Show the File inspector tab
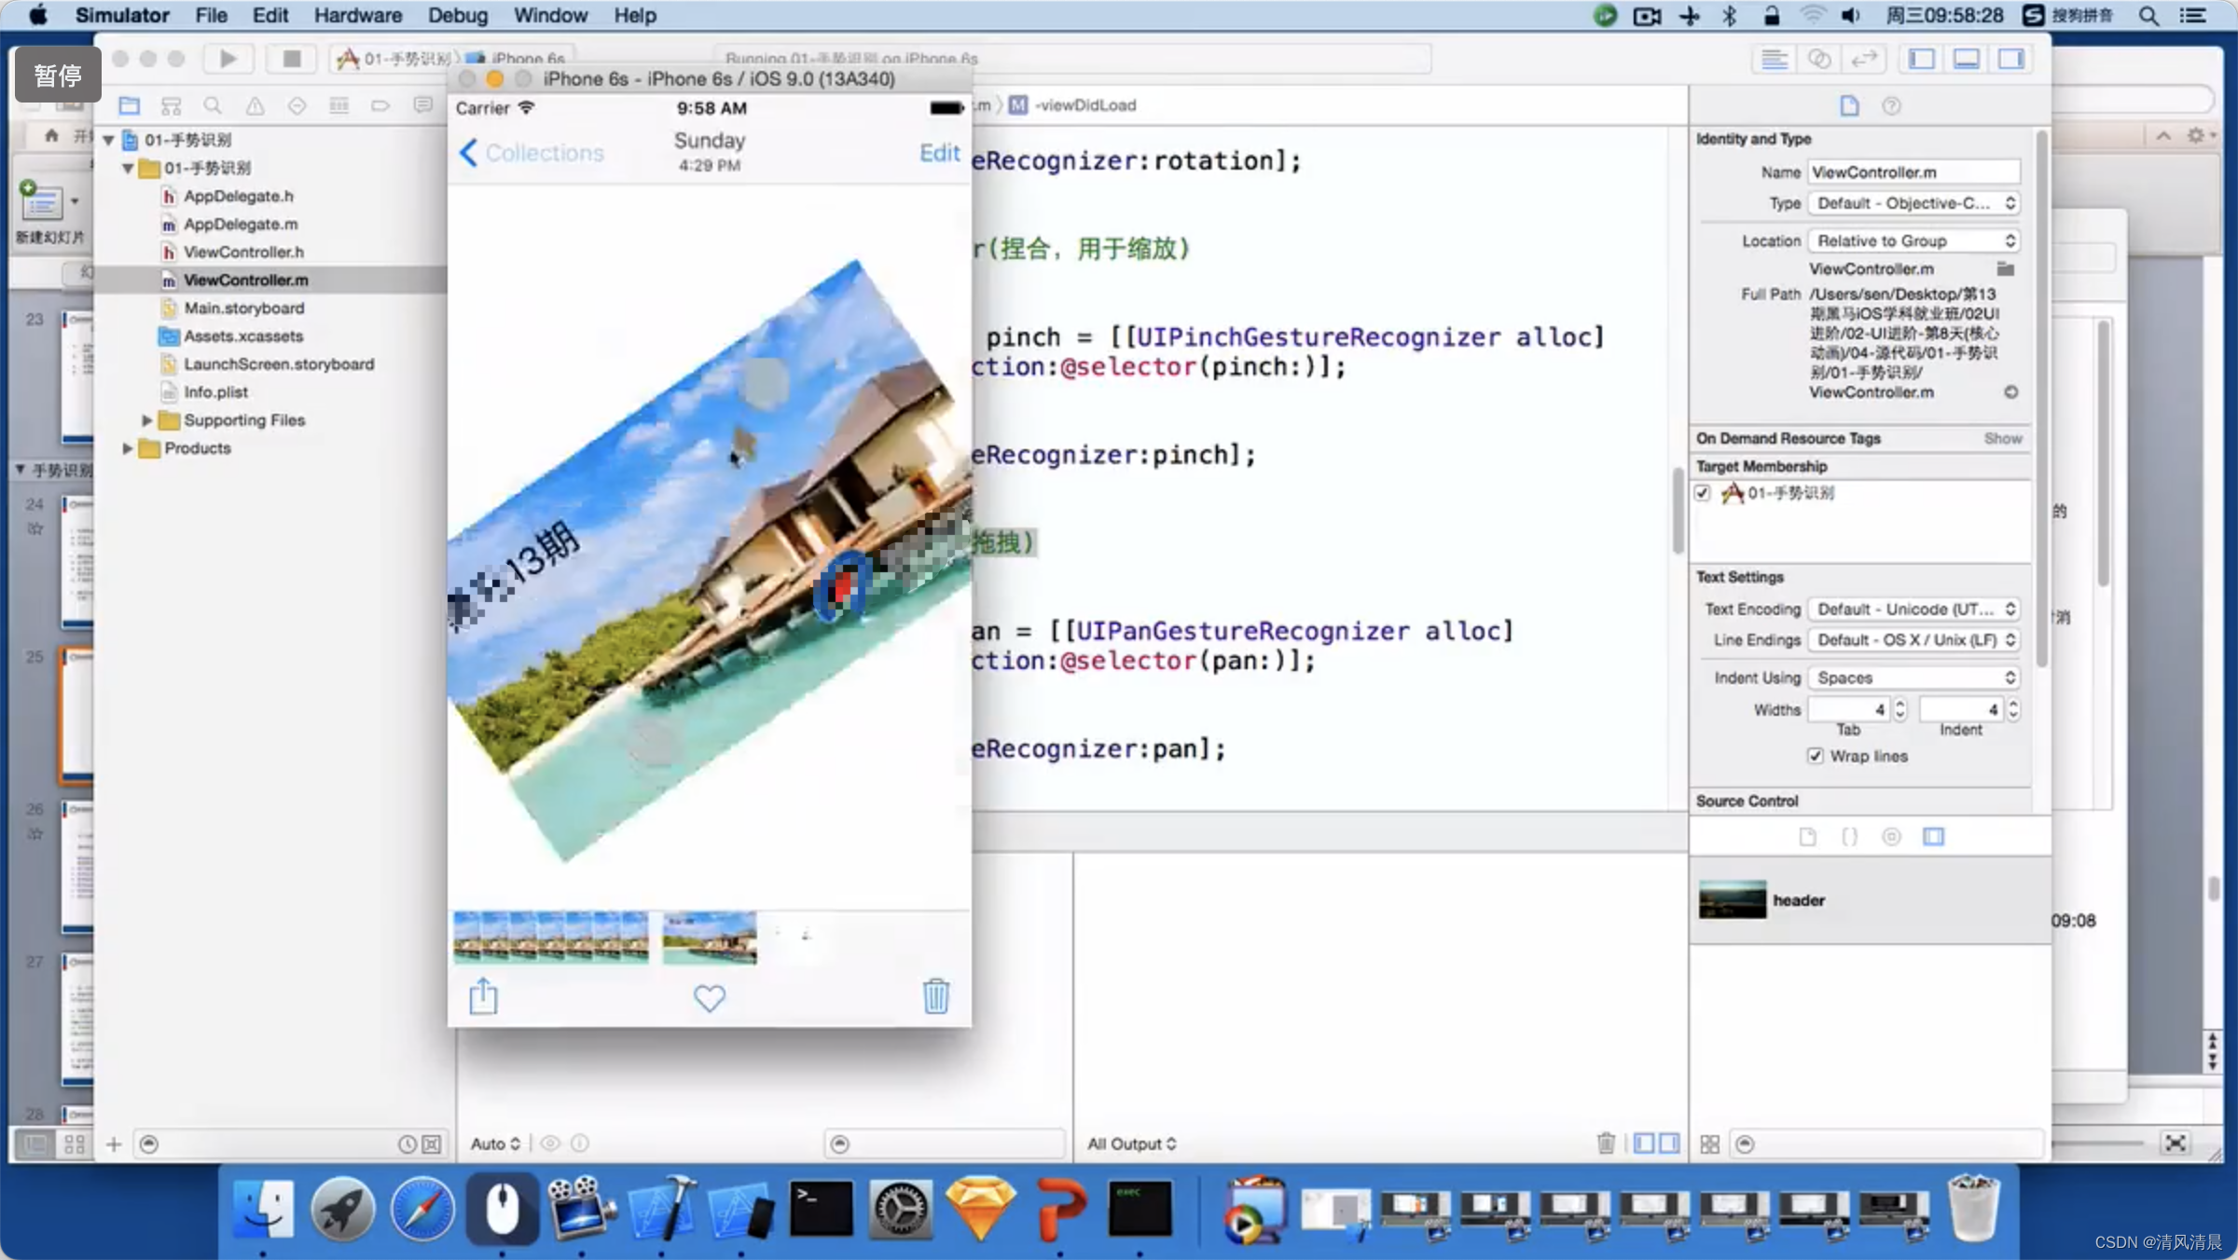The width and height of the screenshot is (2238, 1260). click(x=1849, y=105)
